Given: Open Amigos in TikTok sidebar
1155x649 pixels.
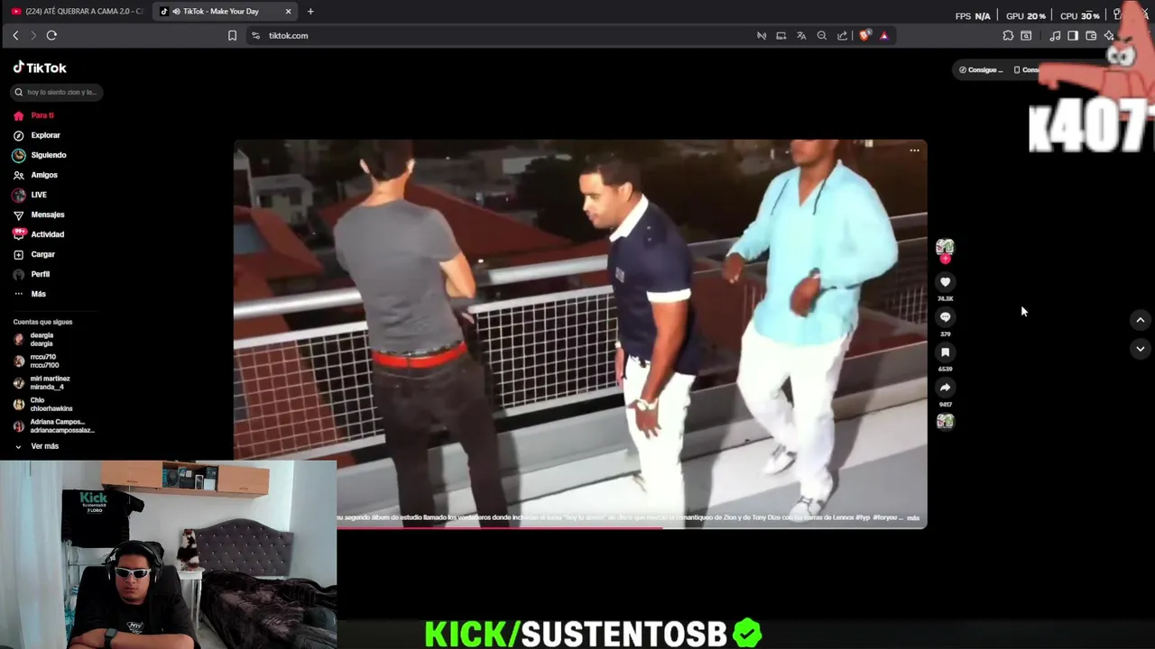Looking at the screenshot, I should coord(35,175).
